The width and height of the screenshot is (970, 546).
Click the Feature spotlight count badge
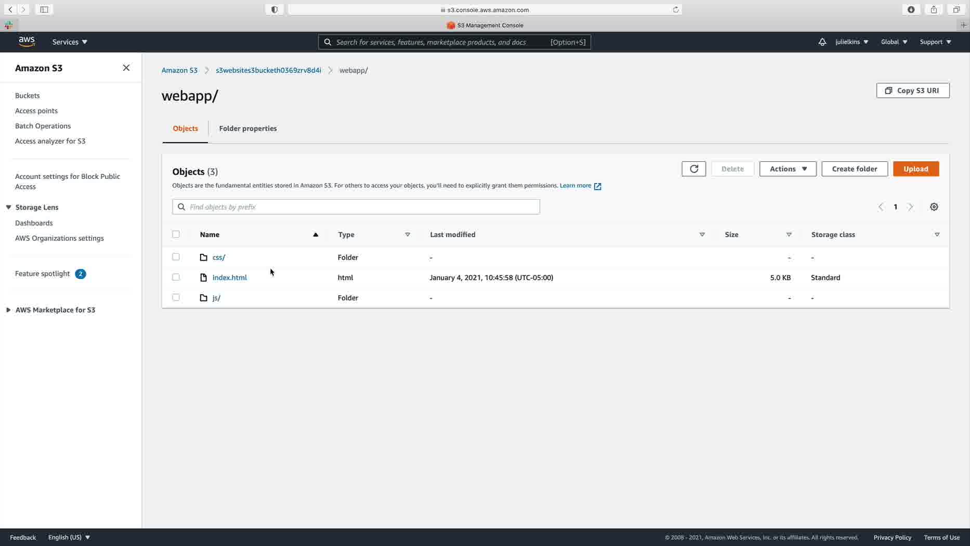(x=80, y=274)
